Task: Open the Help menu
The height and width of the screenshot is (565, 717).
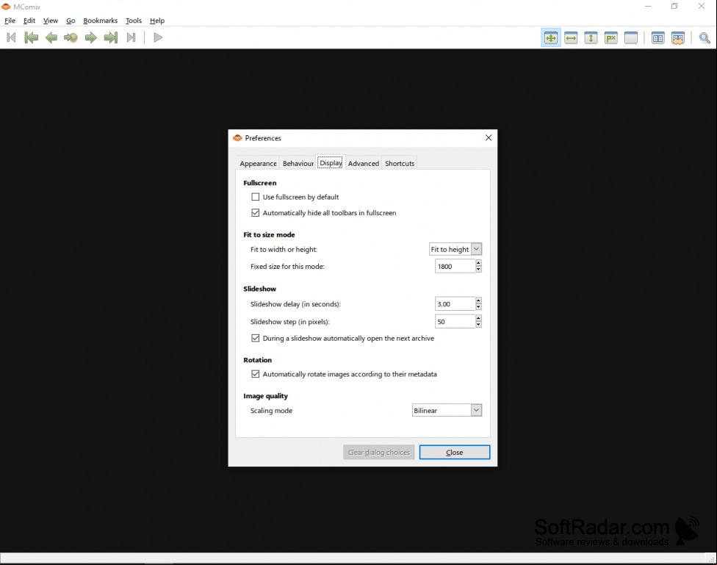Action: click(157, 21)
